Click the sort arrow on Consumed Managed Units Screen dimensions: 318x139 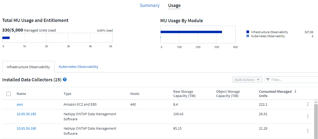(295, 91)
